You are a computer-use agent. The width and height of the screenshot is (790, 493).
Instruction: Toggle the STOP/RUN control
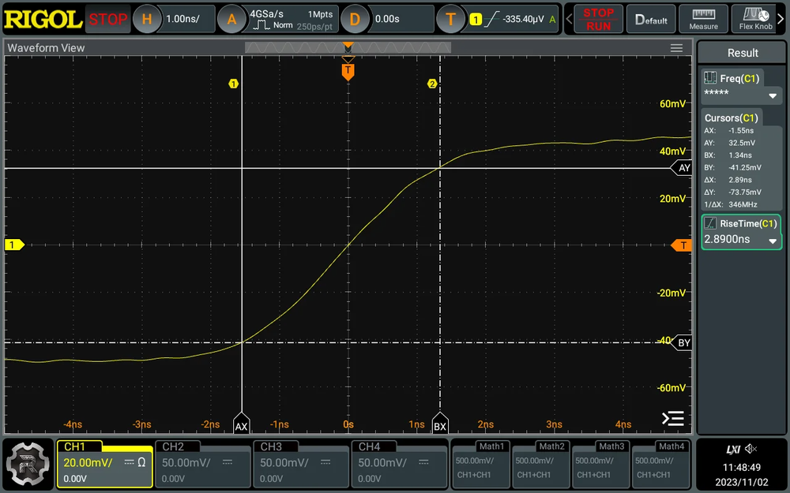(x=598, y=19)
